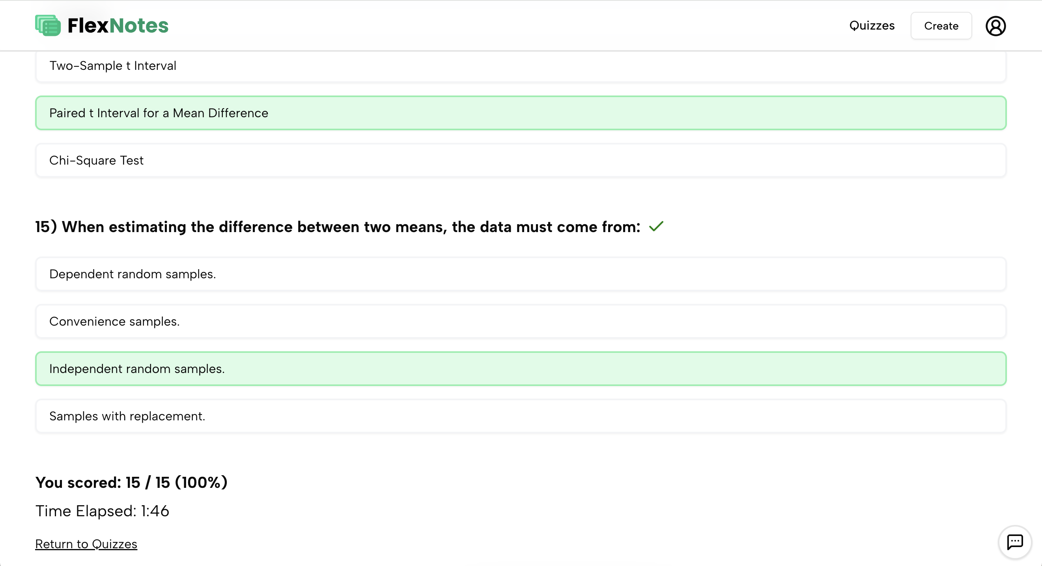Image resolution: width=1042 pixels, height=566 pixels.
Task: Click the FlexNotes brand name text
Action: (x=118, y=26)
